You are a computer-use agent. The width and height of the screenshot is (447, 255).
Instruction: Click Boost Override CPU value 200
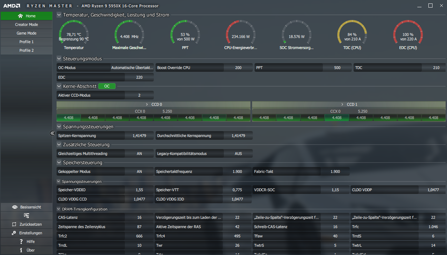(x=238, y=68)
